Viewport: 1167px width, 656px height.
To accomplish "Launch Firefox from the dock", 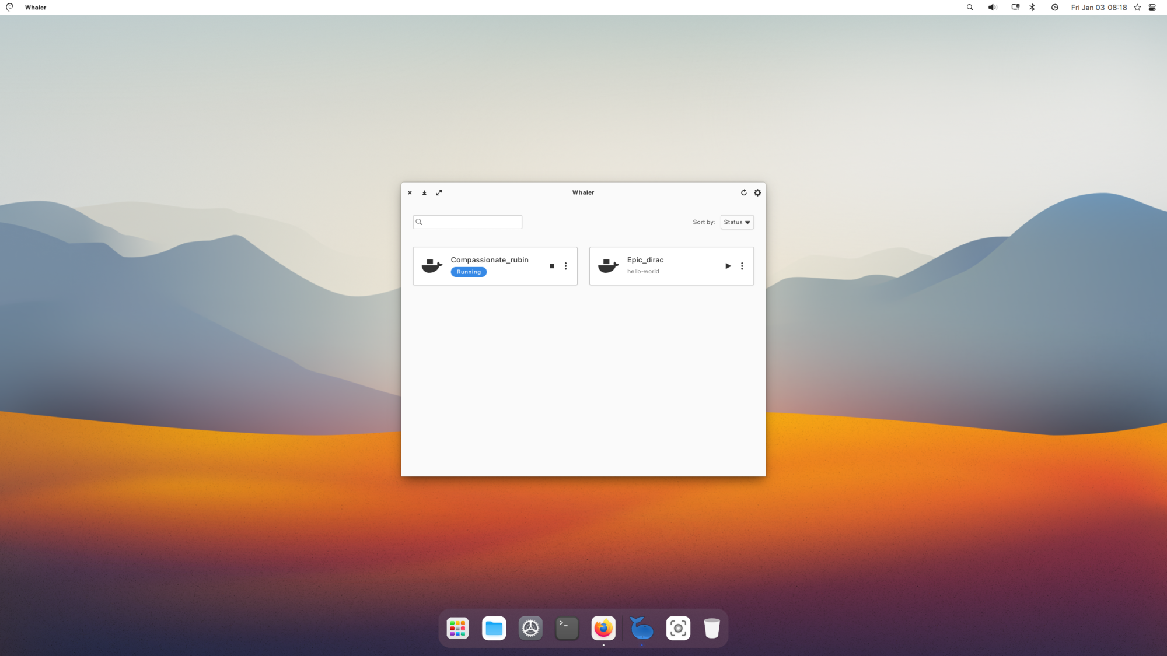I will 603,628.
